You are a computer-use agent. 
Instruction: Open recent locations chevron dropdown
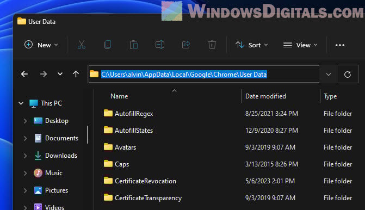(60, 74)
